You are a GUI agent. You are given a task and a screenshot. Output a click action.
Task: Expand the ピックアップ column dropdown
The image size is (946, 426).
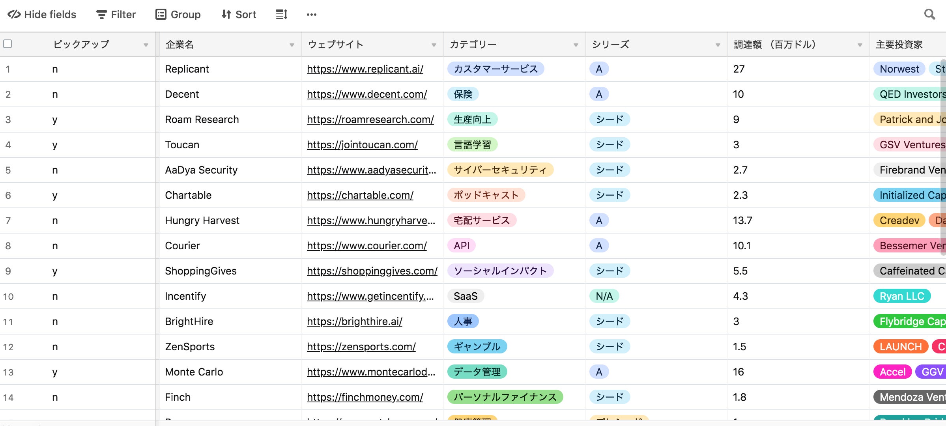pos(146,45)
